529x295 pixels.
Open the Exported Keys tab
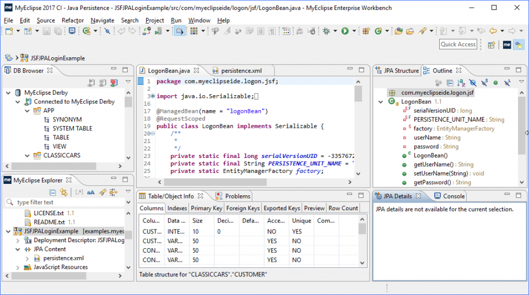pyautogui.click(x=282, y=208)
